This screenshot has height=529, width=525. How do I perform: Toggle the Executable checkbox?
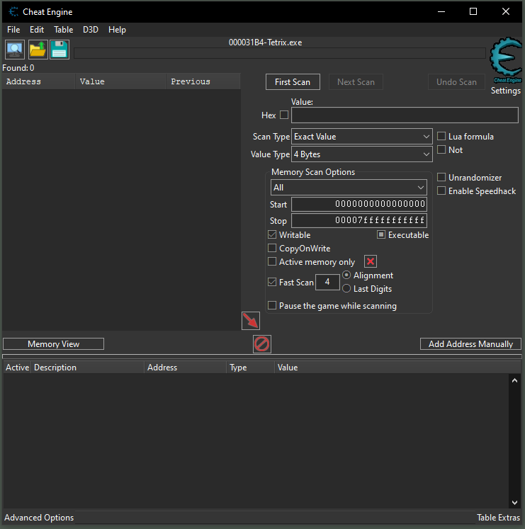381,235
